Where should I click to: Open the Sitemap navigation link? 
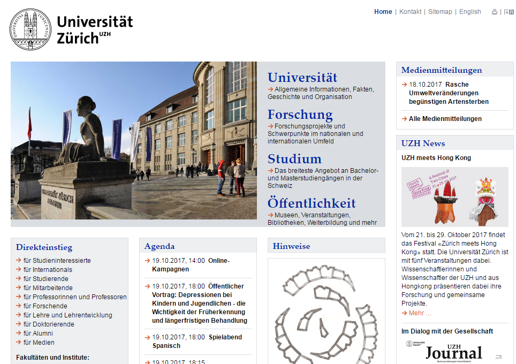coord(440,12)
